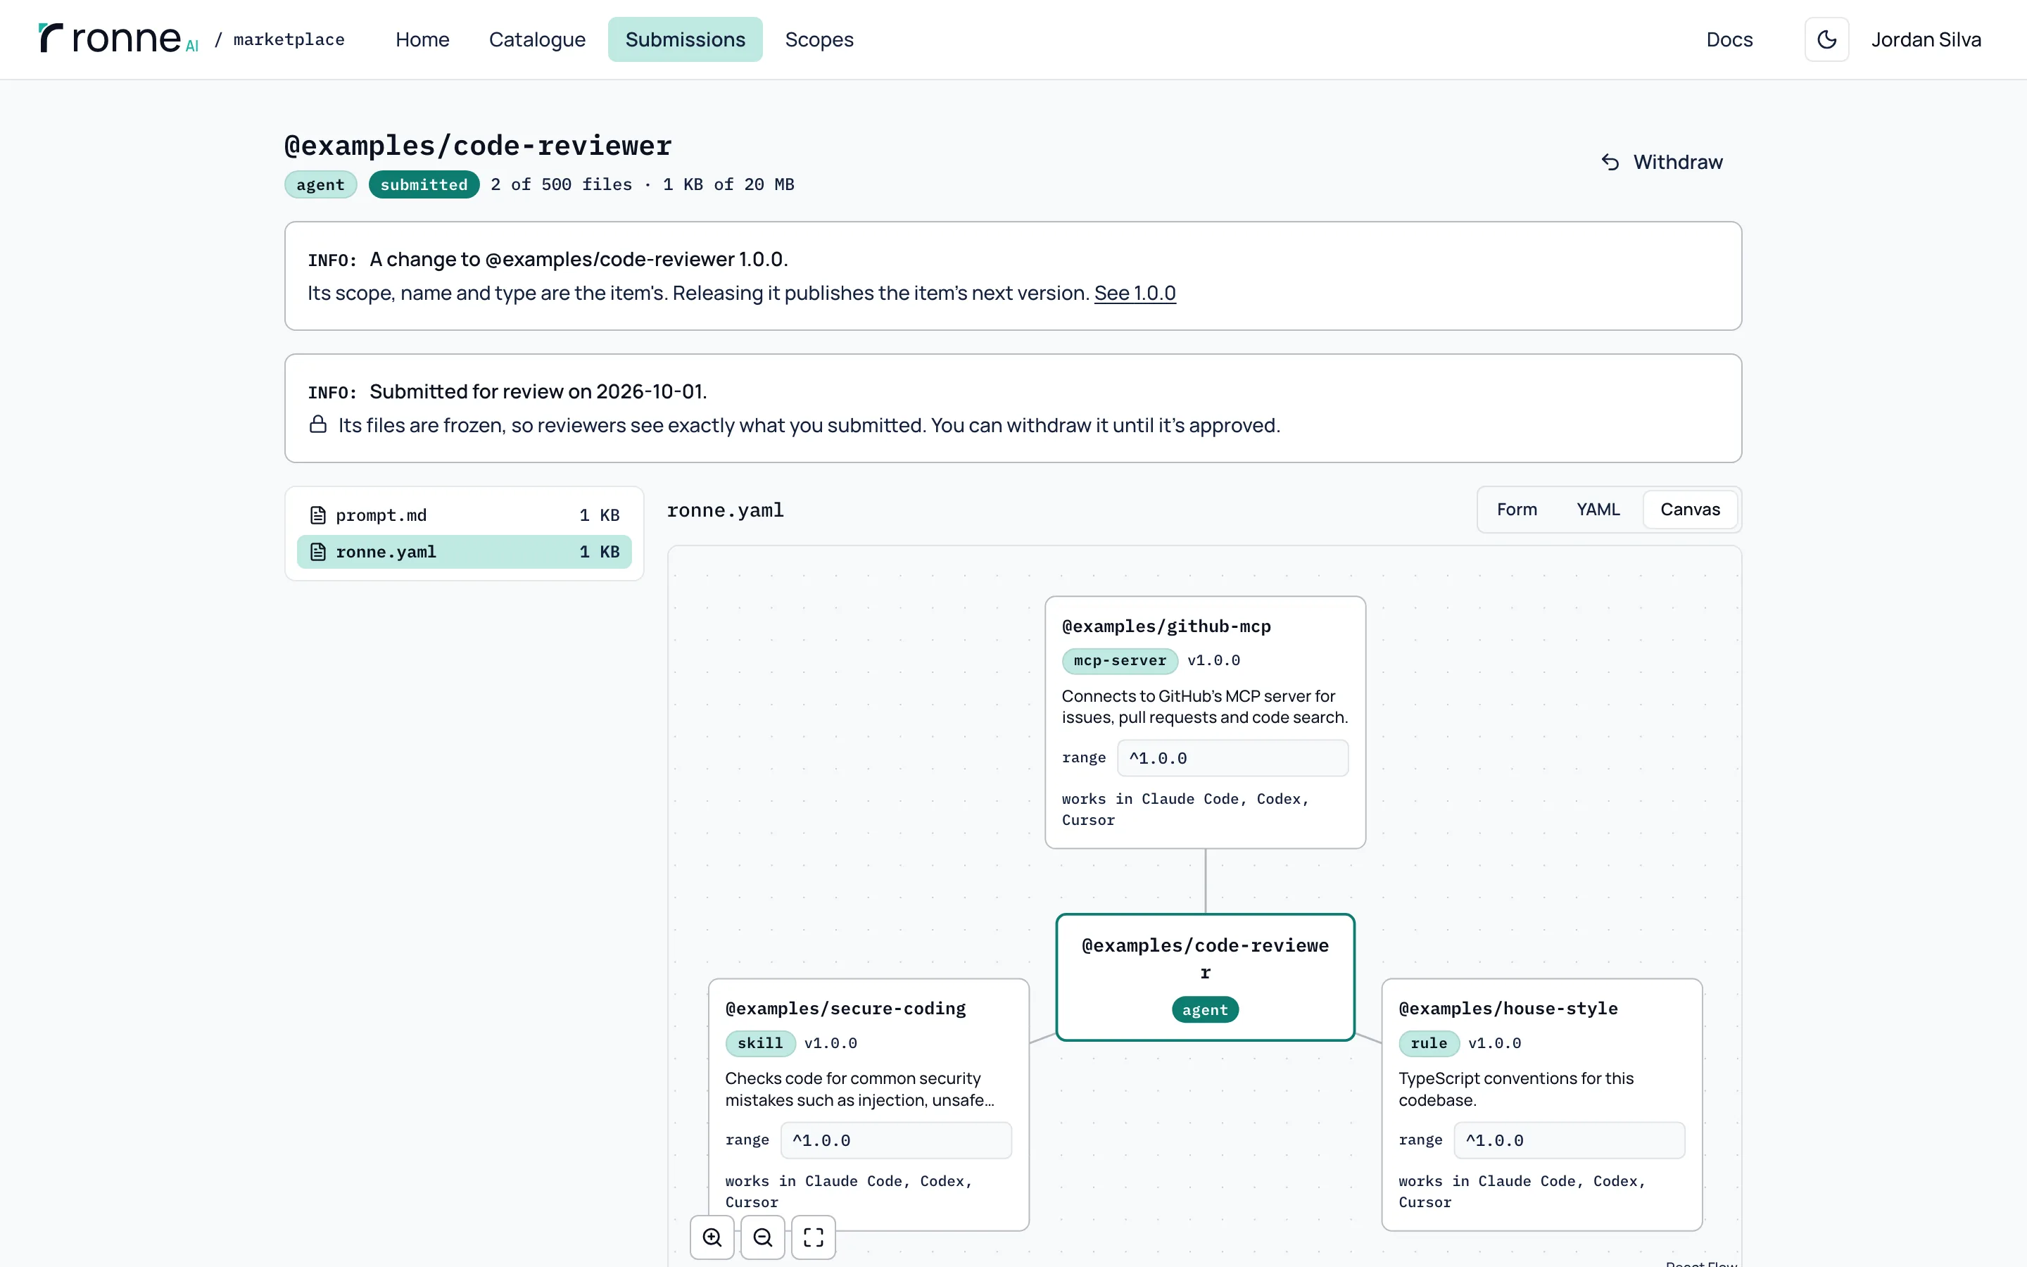This screenshot has height=1267, width=2027.
Task: Click agent badge in central node
Action: point(1204,1010)
